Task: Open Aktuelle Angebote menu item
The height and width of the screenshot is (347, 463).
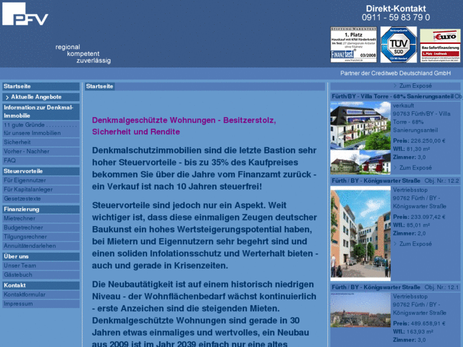Action: point(41,97)
